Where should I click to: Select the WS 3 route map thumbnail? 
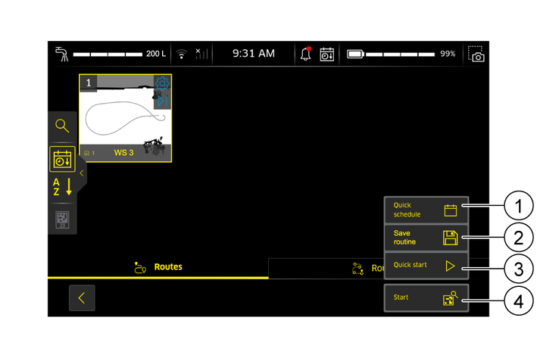click(125, 118)
